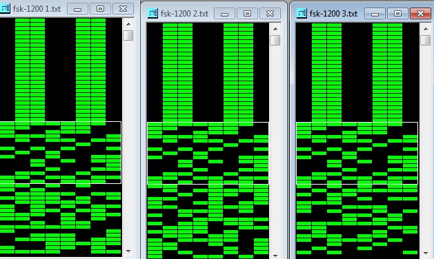Click the fsk-1200 1.txt window icon

point(4,8)
